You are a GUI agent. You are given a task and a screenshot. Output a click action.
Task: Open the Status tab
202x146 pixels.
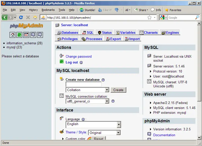click(x=105, y=33)
